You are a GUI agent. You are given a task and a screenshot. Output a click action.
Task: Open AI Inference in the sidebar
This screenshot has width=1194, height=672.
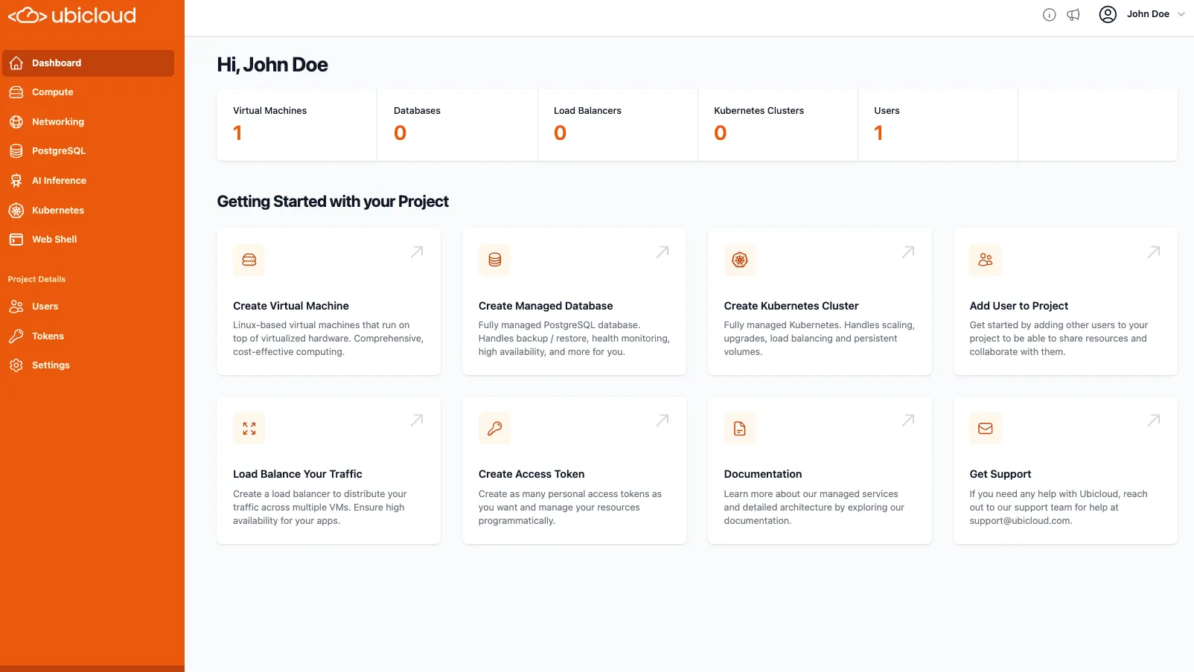[59, 181]
